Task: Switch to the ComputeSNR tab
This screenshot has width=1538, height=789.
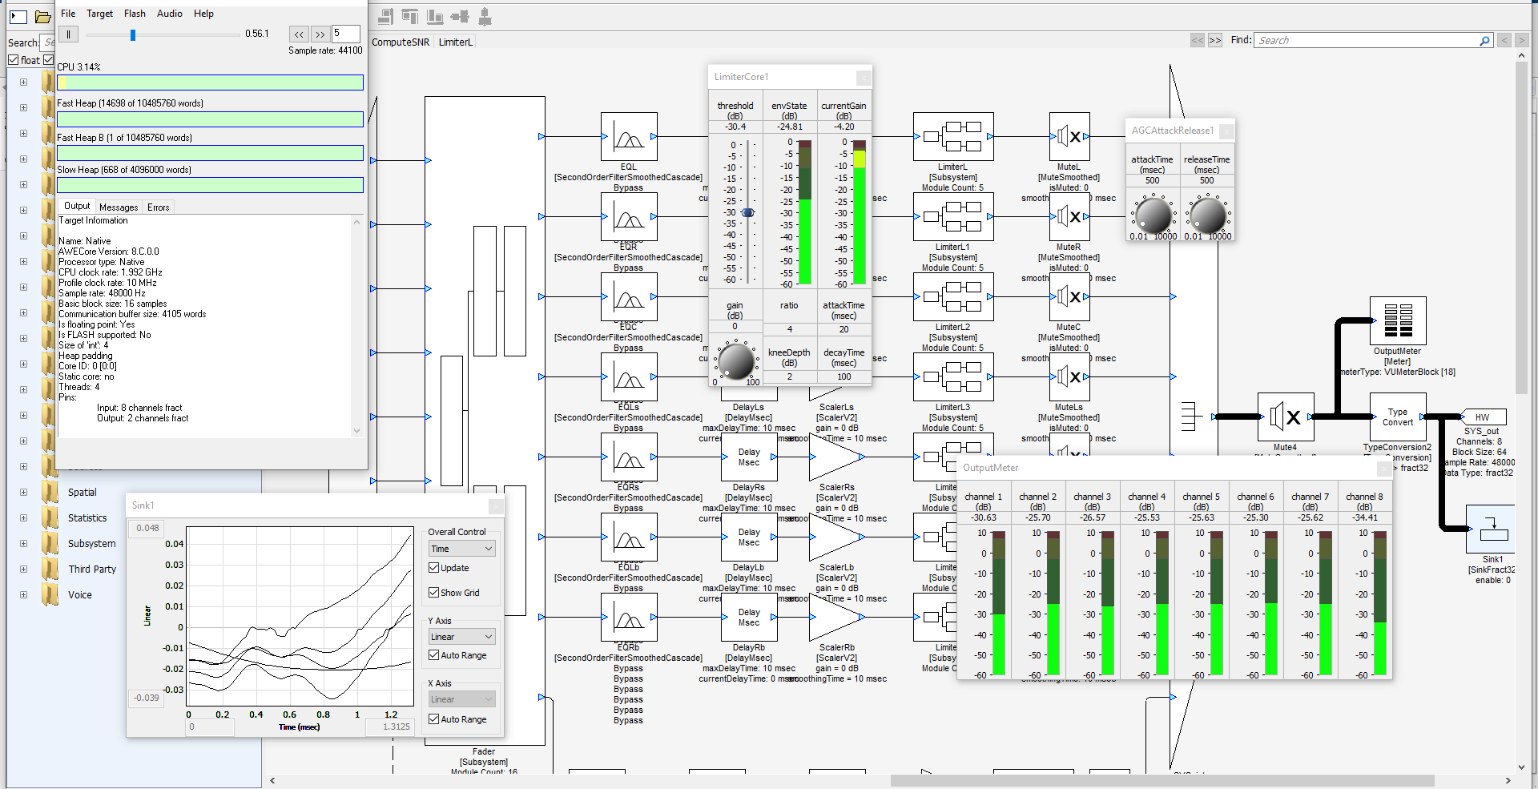Action: 400,42
